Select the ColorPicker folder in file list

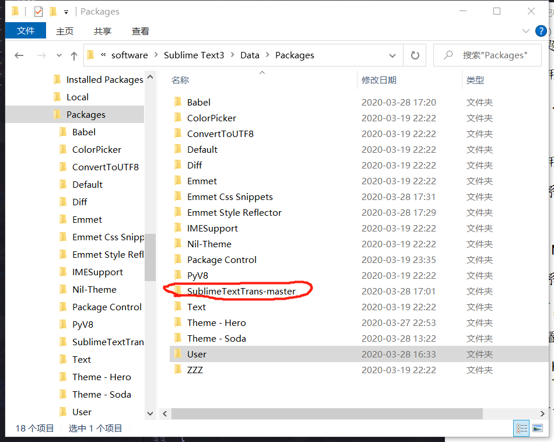211,118
